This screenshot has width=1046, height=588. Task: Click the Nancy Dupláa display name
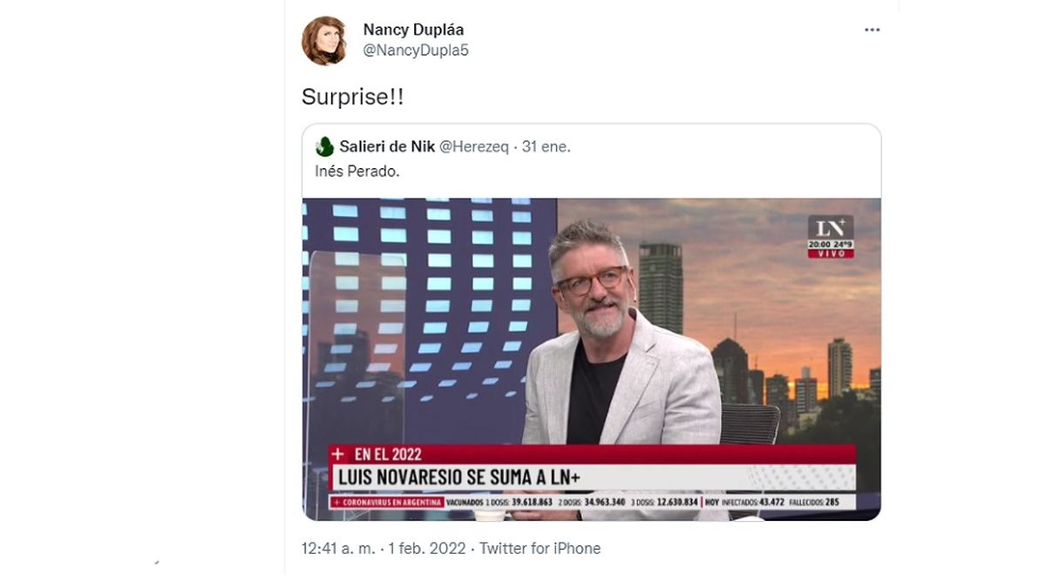[413, 30]
